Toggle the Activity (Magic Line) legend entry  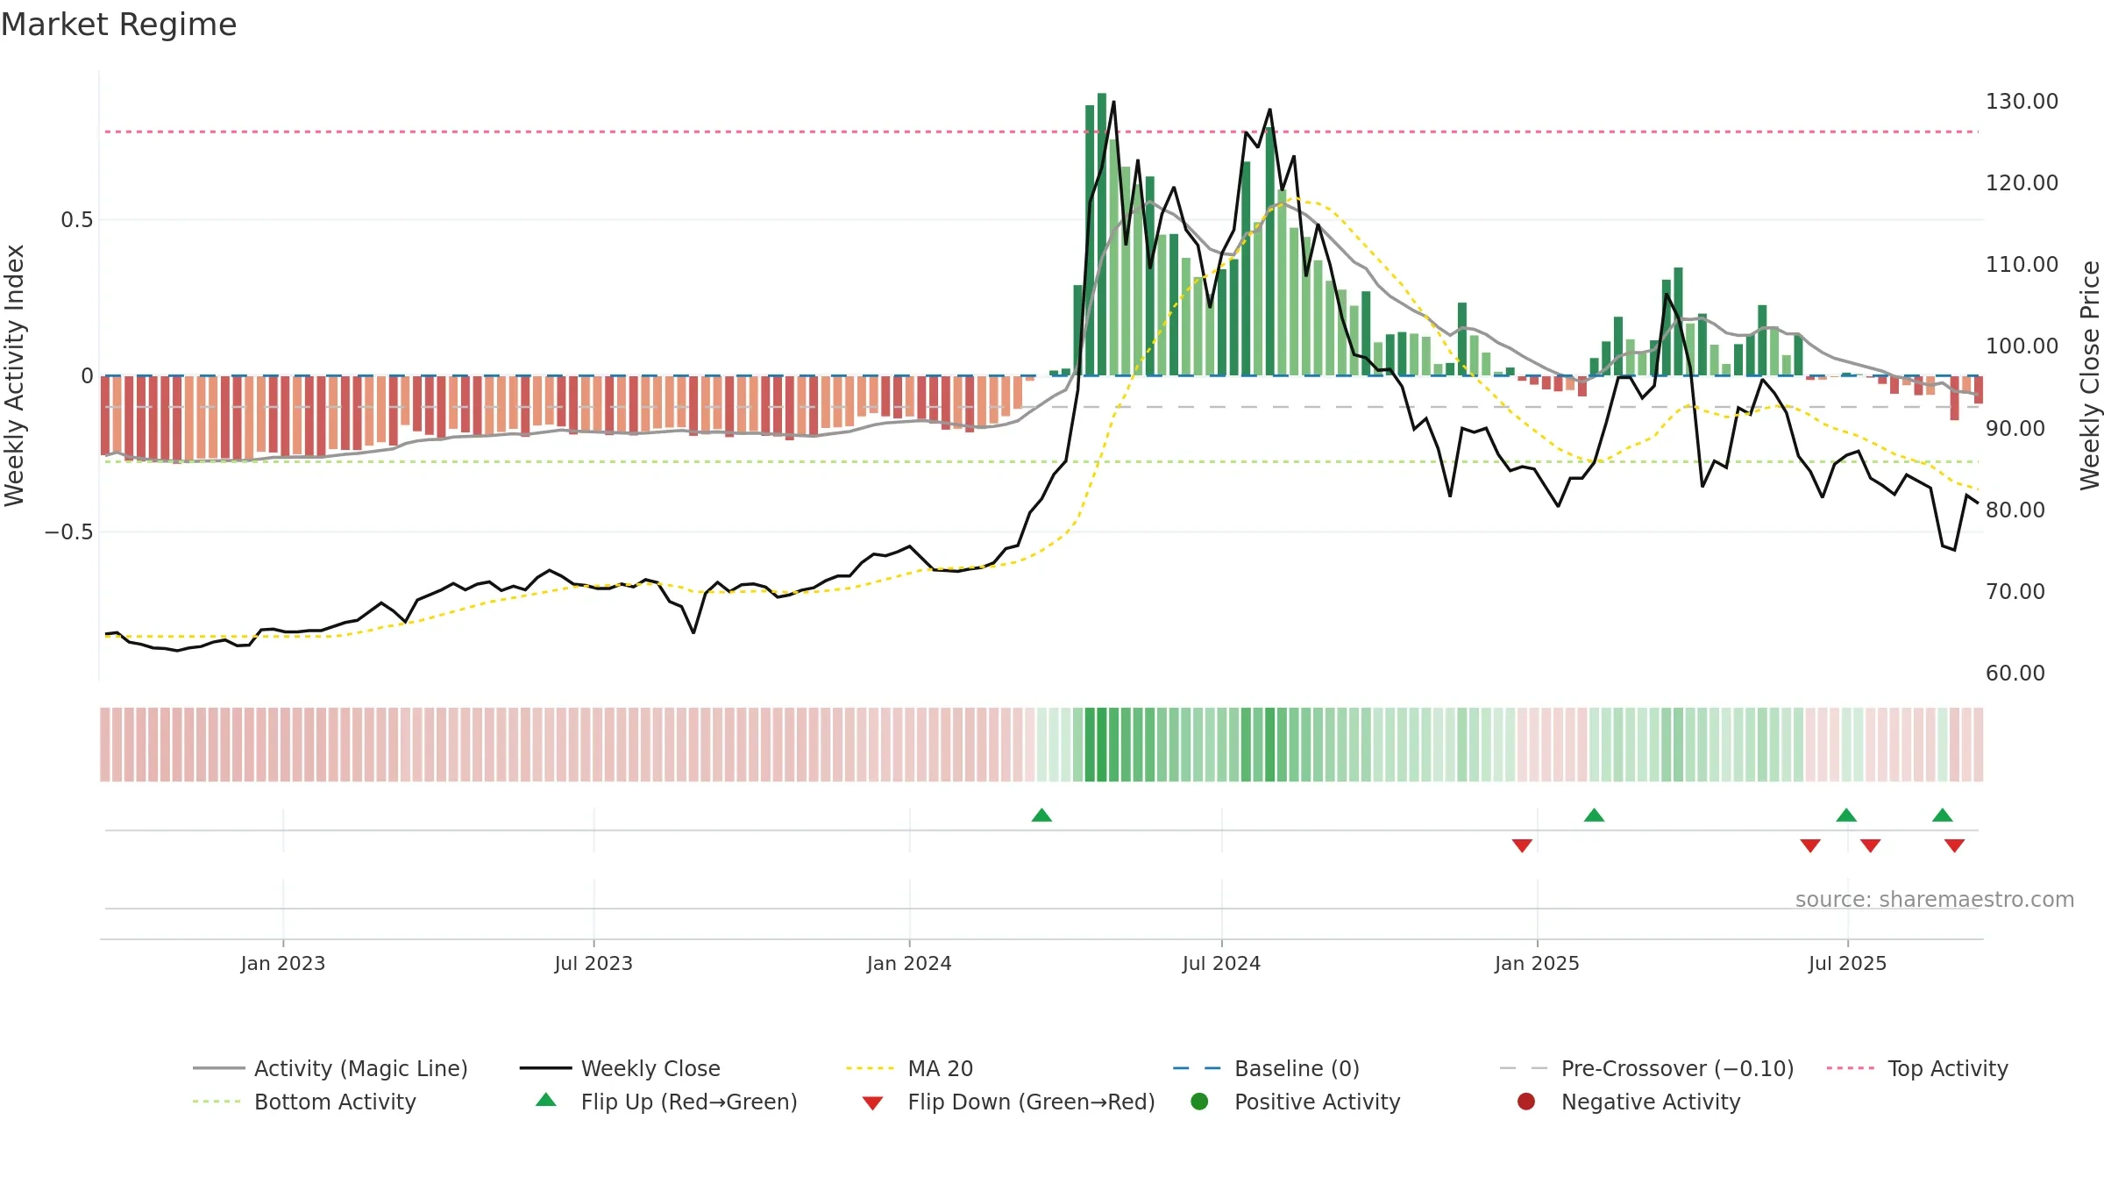coord(330,1068)
